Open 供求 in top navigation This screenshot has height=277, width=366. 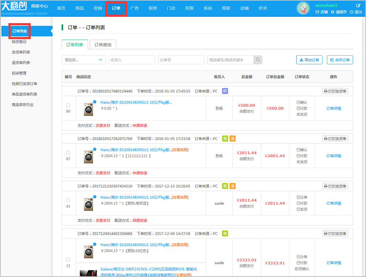pos(263,8)
